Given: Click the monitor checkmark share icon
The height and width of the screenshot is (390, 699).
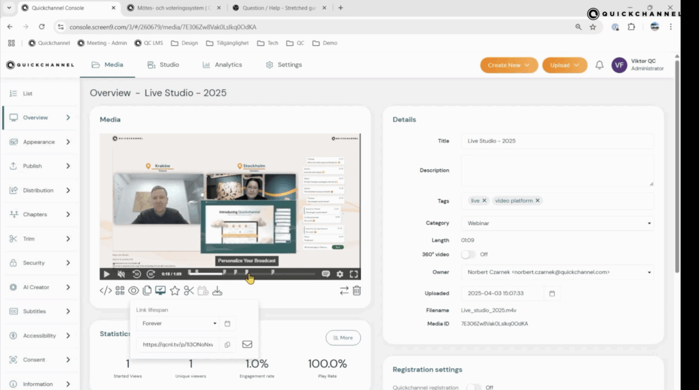Looking at the screenshot, I should pos(160,290).
